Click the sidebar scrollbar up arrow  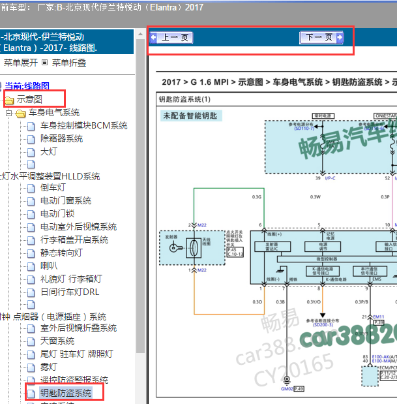point(140,34)
